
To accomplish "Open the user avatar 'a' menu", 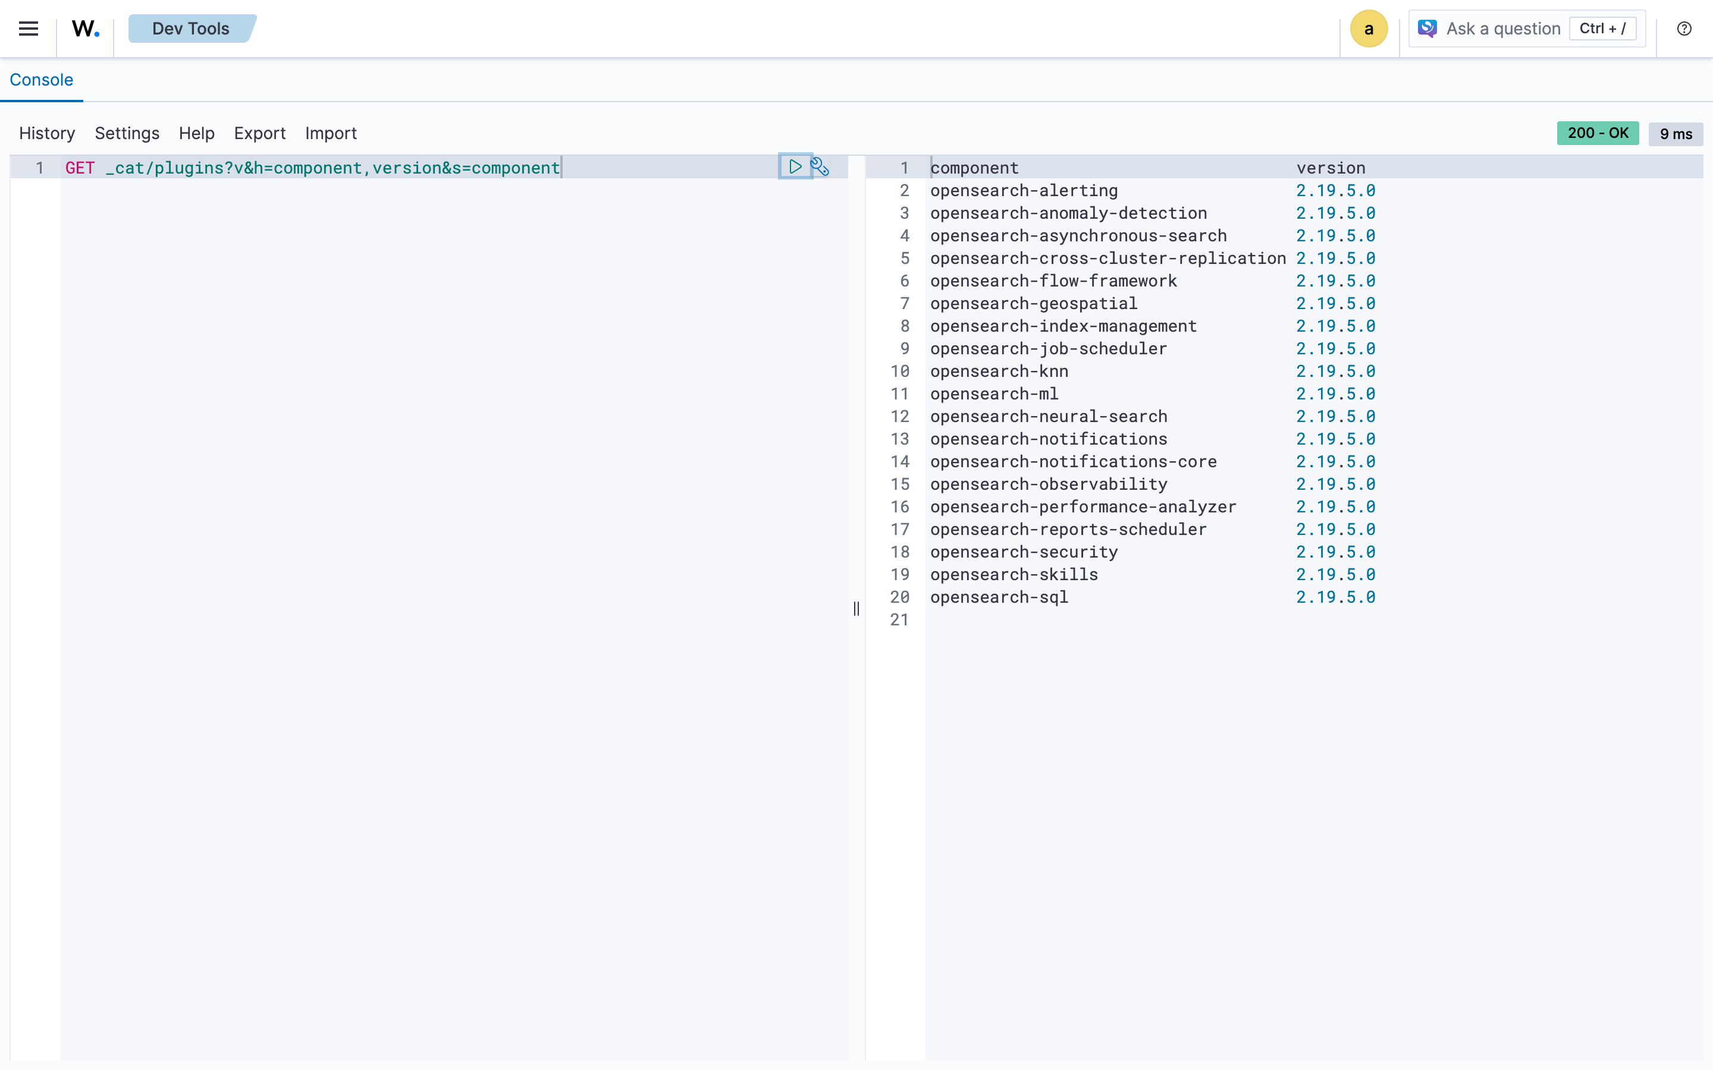I will click(1368, 29).
